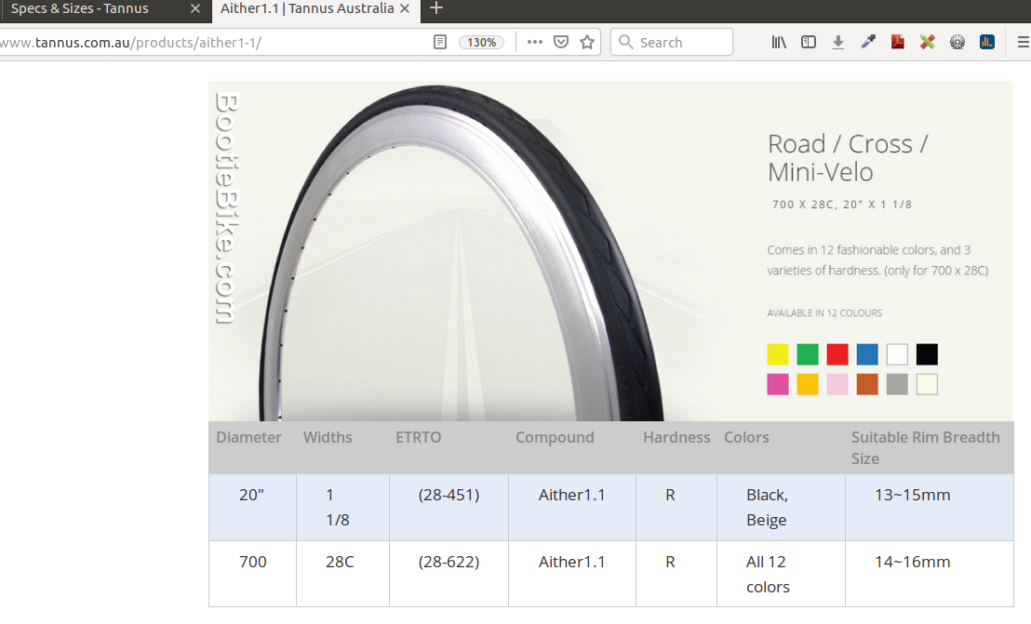The width and height of the screenshot is (1031, 624).
Task: Activate the eyedropper color picker extension
Action: click(868, 42)
